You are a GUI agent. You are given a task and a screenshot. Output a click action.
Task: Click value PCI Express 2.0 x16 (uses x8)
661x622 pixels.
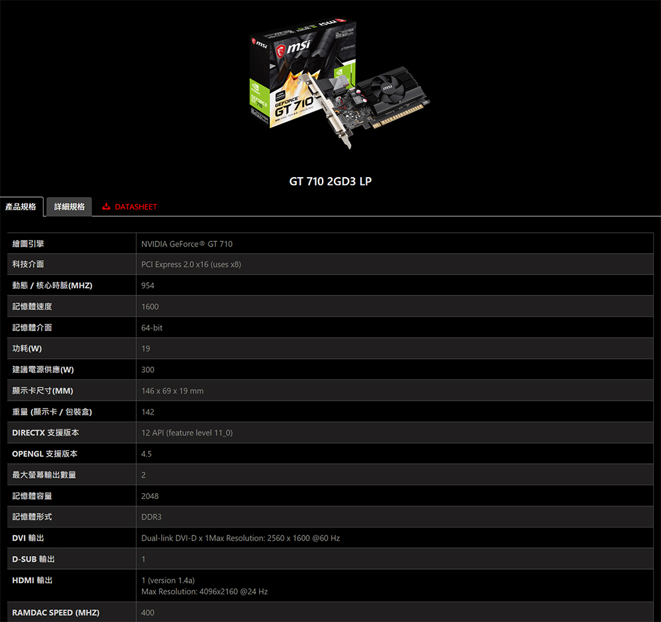tap(191, 264)
